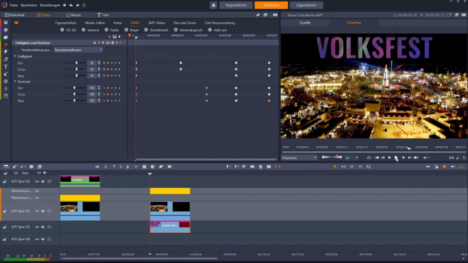Open the Bibliothek panel tab
This screenshot has height=263, width=468.
click(x=15, y=15)
